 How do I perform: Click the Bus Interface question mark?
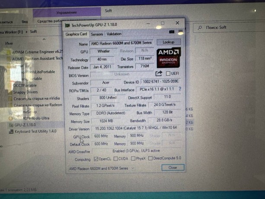click(180, 89)
